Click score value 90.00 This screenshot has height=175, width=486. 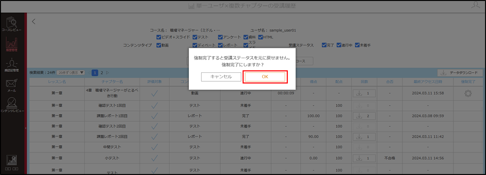(313, 137)
